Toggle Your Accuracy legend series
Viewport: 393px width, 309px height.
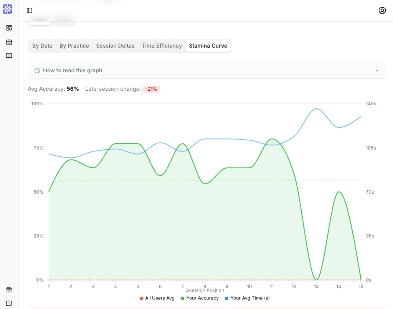tap(200, 298)
